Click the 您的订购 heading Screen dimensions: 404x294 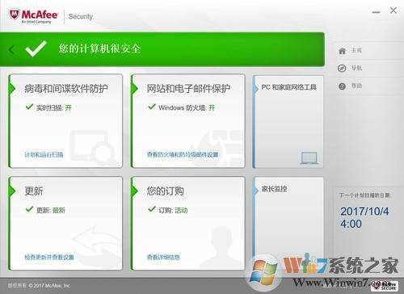point(166,191)
